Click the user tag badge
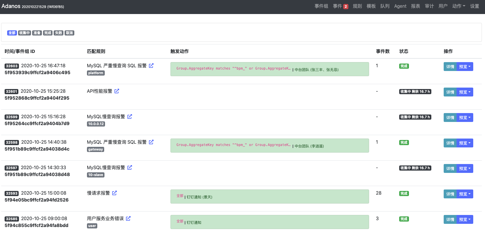The width and height of the screenshot is (485, 233). pyautogui.click(x=92, y=226)
